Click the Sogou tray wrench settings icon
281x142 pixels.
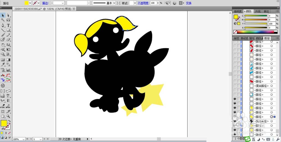tap(278, 139)
